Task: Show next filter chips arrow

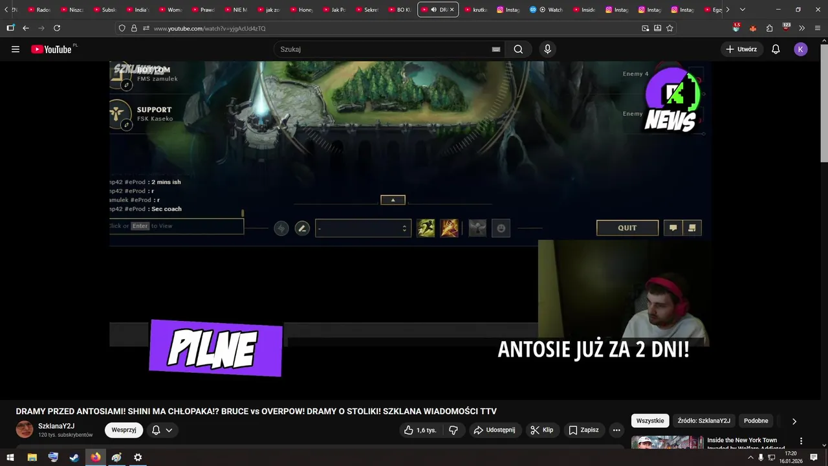Action: pyautogui.click(x=794, y=421)
